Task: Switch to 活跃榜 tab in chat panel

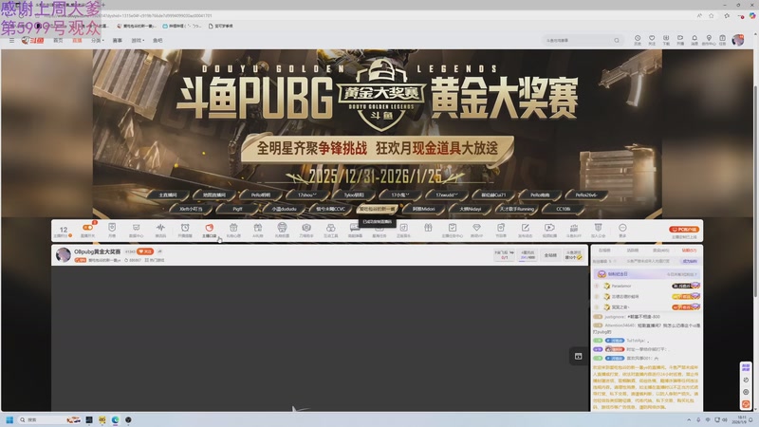Action: click(x=633, y=251)
